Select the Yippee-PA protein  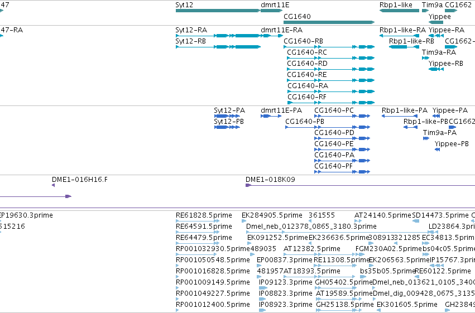(436, 116)
